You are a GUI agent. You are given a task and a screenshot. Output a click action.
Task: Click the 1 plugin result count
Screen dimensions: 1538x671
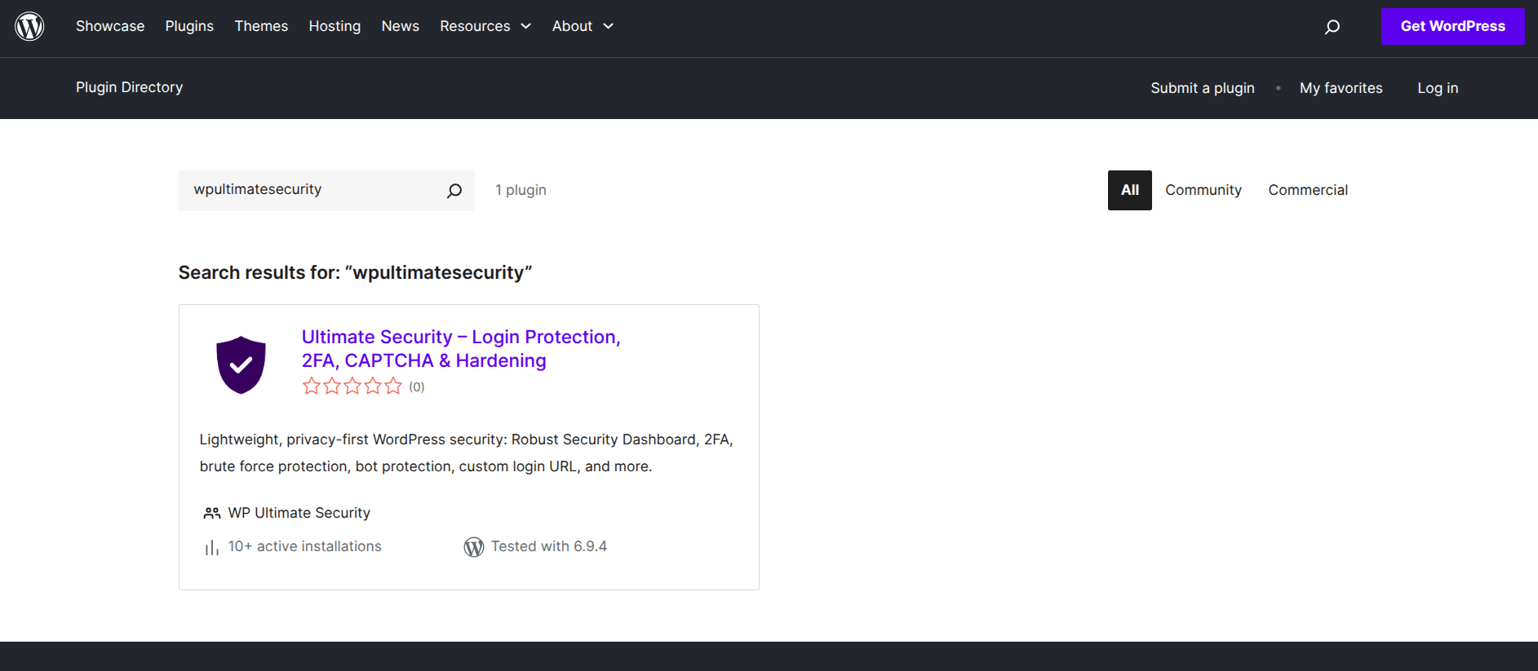coord(521,190)
